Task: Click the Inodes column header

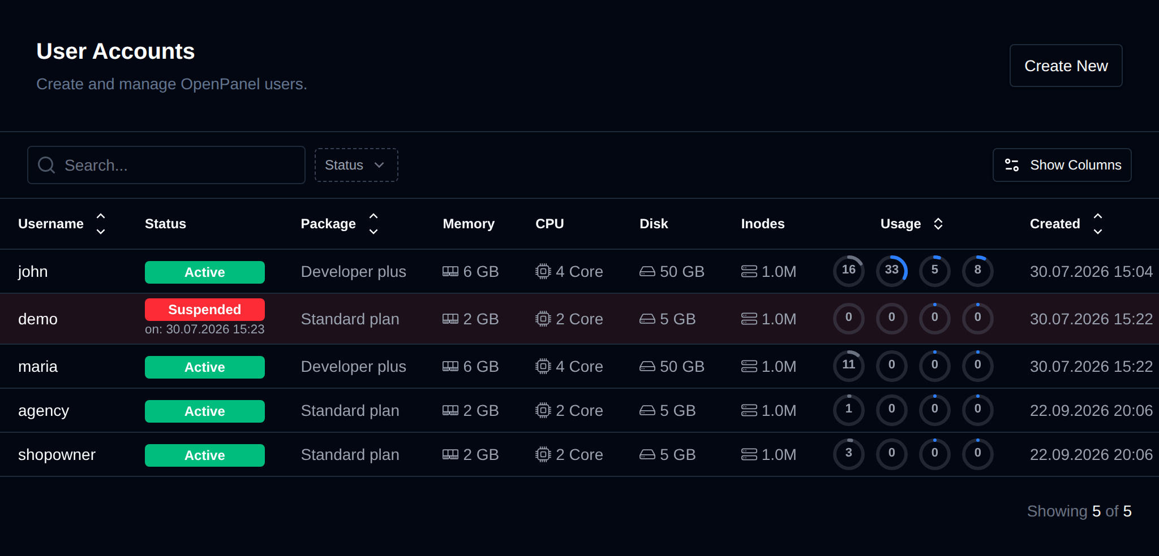Action: tap(763, 224)
